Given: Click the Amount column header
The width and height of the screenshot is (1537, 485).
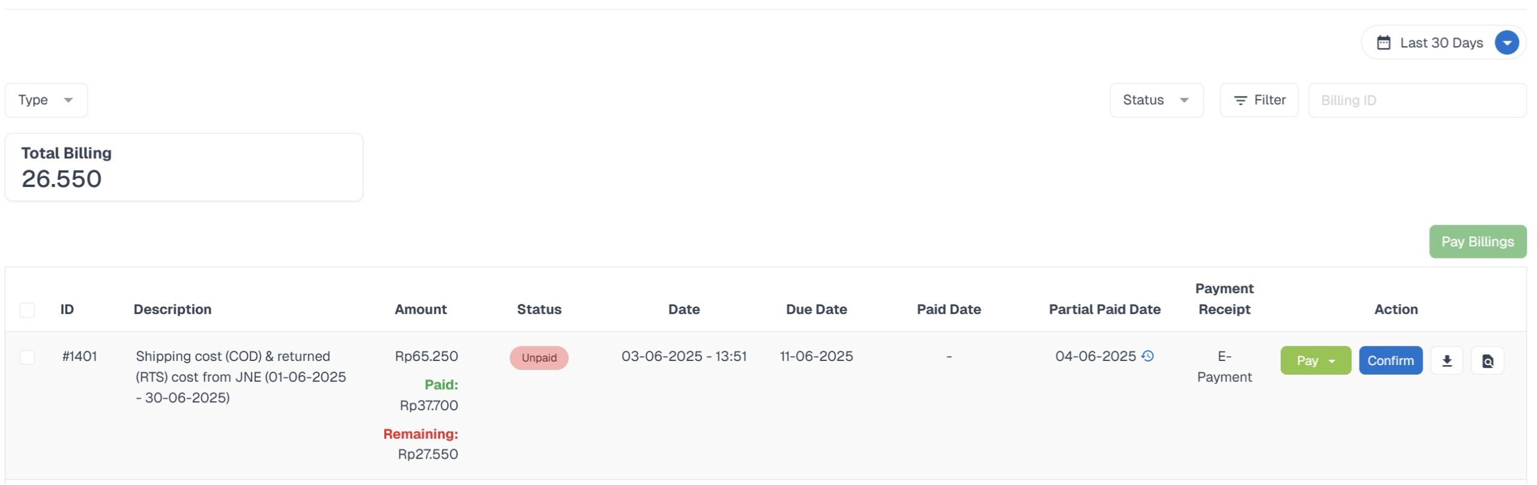Looking at the screenshot, I should point(420,309).
